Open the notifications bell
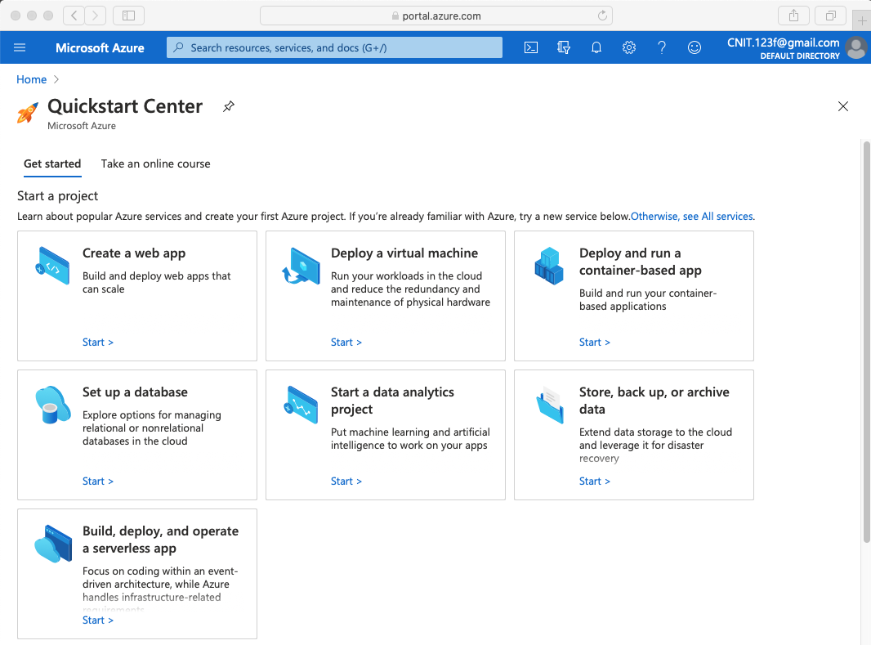This screenshot has height=645, width=871. [x=596, y=47]
